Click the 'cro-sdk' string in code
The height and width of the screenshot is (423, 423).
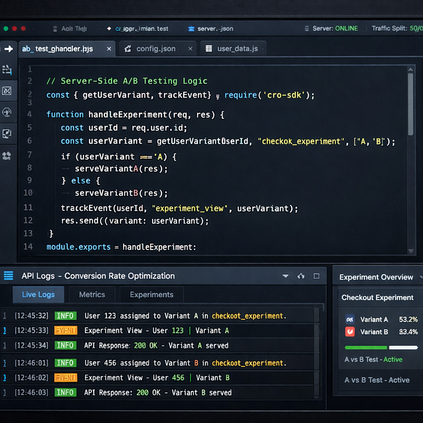coord(284,95)
